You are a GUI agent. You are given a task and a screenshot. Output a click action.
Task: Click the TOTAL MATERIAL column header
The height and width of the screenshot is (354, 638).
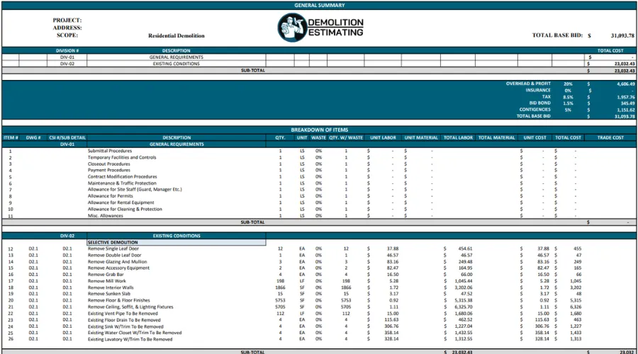(496, 138)
